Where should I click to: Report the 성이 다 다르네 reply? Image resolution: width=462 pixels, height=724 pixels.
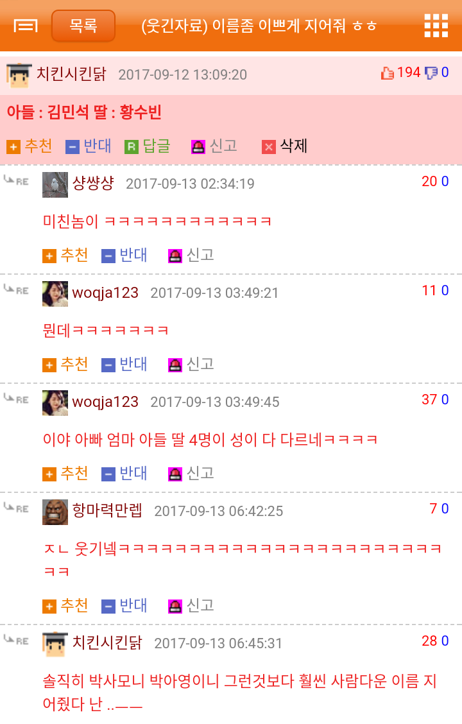pos(191,474)
